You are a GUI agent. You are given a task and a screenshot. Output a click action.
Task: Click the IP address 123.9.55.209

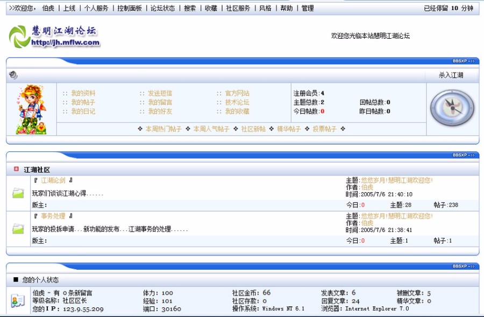[83, 309]
